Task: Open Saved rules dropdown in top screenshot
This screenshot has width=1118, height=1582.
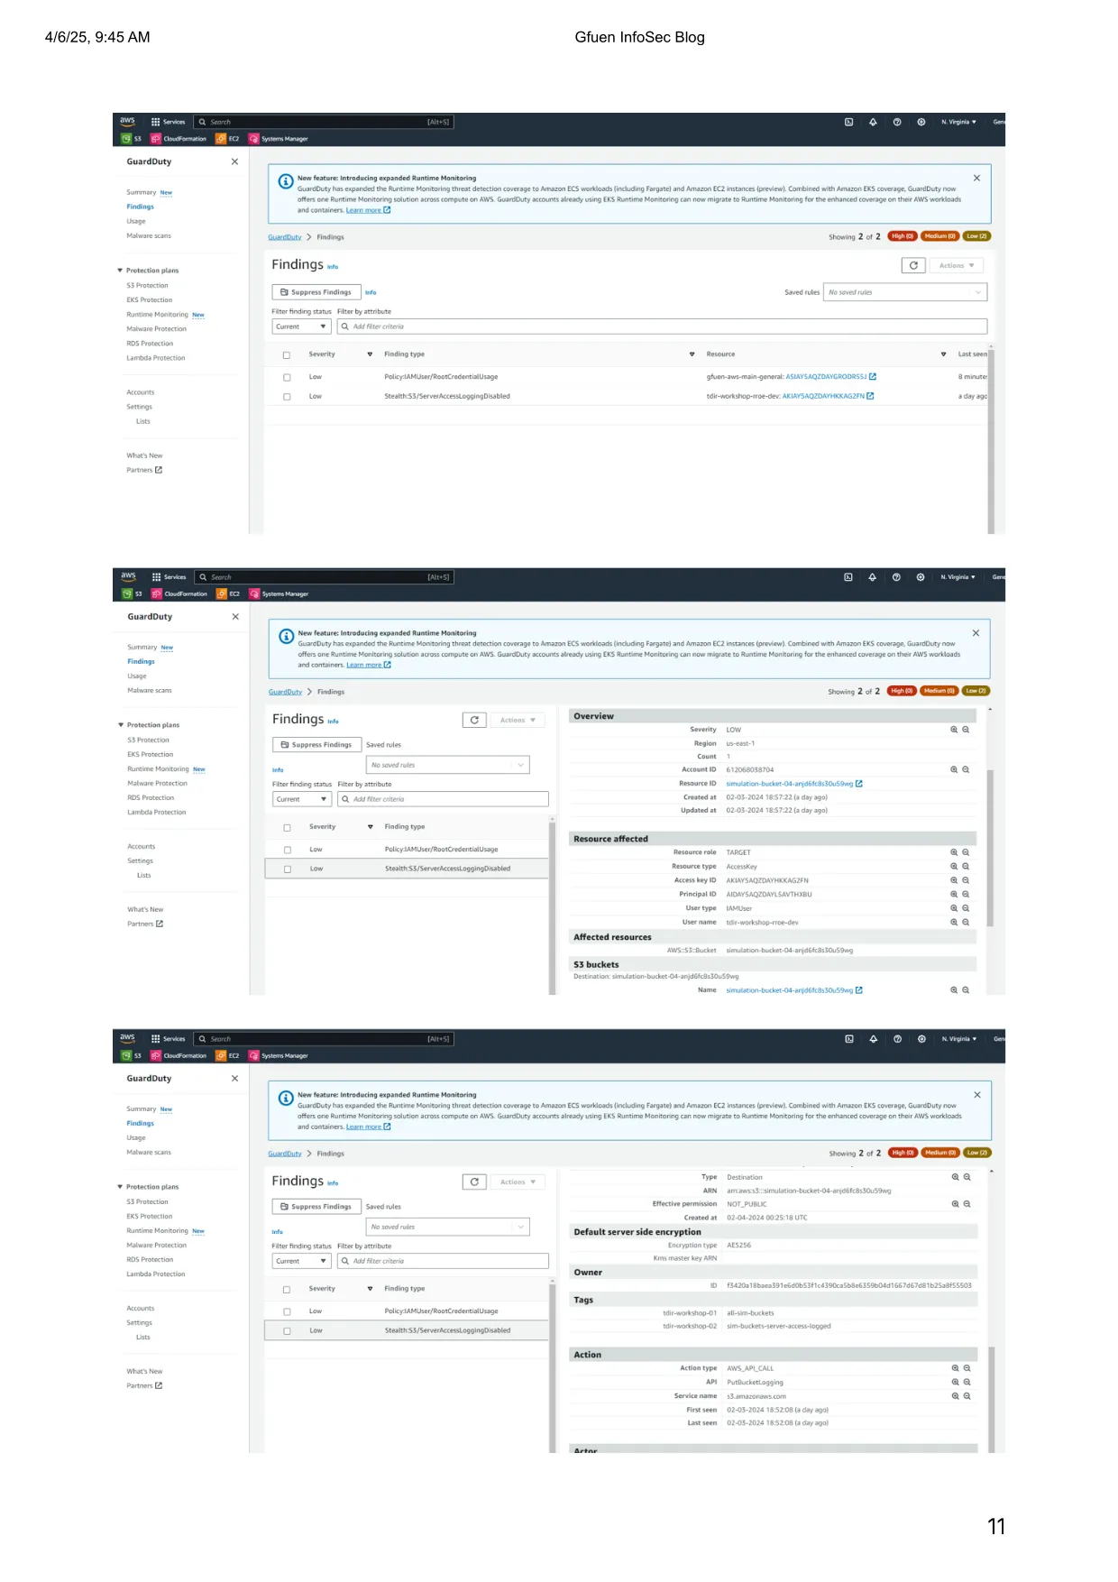Action: coord(905,292)
